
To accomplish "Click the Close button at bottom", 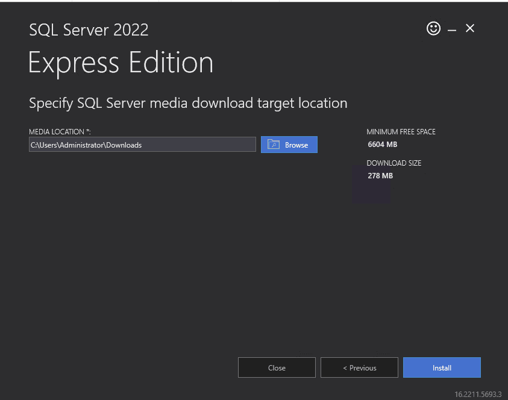I will pos(277,367).
